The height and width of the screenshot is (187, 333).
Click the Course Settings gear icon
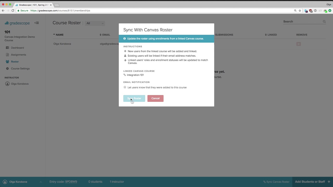[7, 69]
